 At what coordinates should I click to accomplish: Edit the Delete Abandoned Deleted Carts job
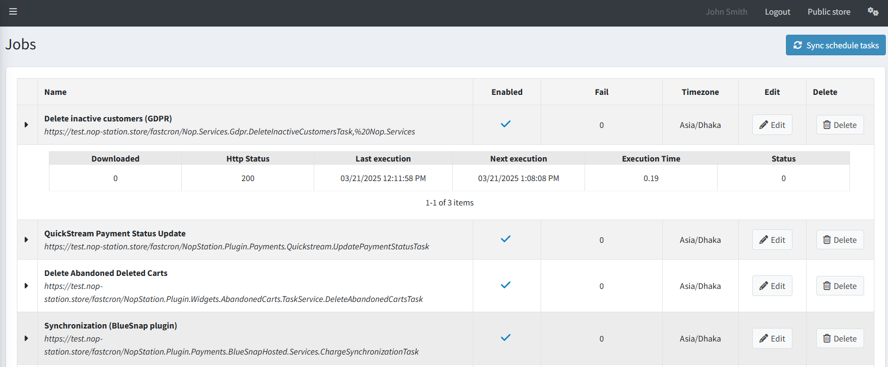coord(772,286)
